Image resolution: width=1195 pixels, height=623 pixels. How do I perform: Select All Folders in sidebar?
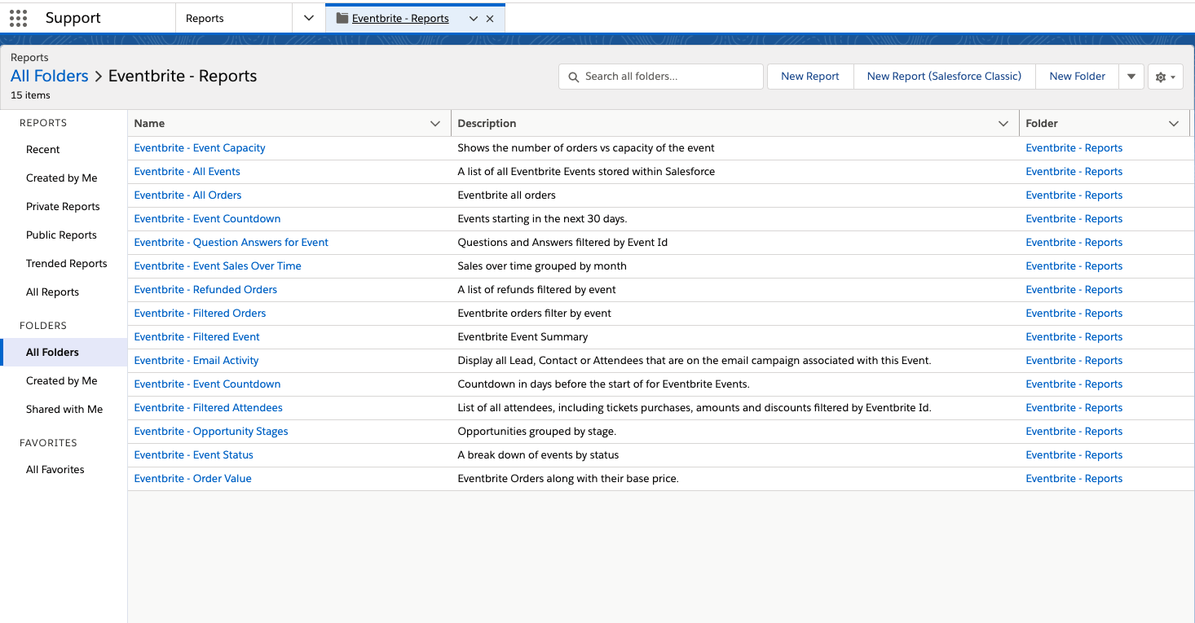click(64, 353)
